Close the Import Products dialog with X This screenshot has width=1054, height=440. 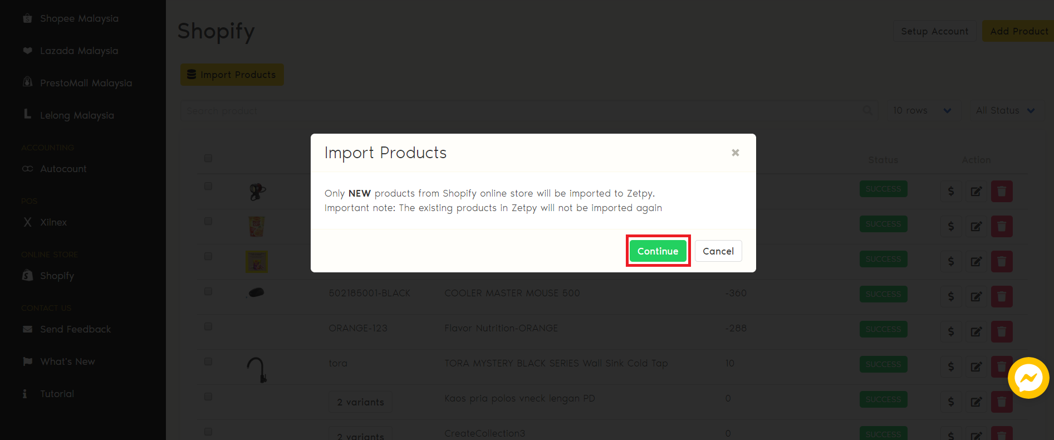735,153
